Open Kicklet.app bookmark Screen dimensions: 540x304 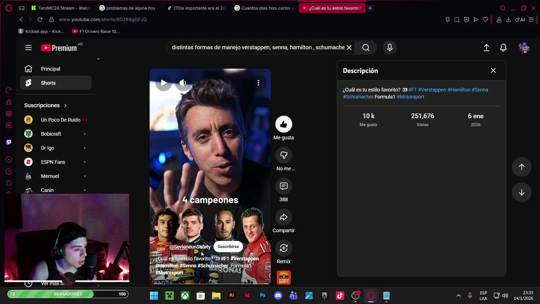(x=41, y=31)
